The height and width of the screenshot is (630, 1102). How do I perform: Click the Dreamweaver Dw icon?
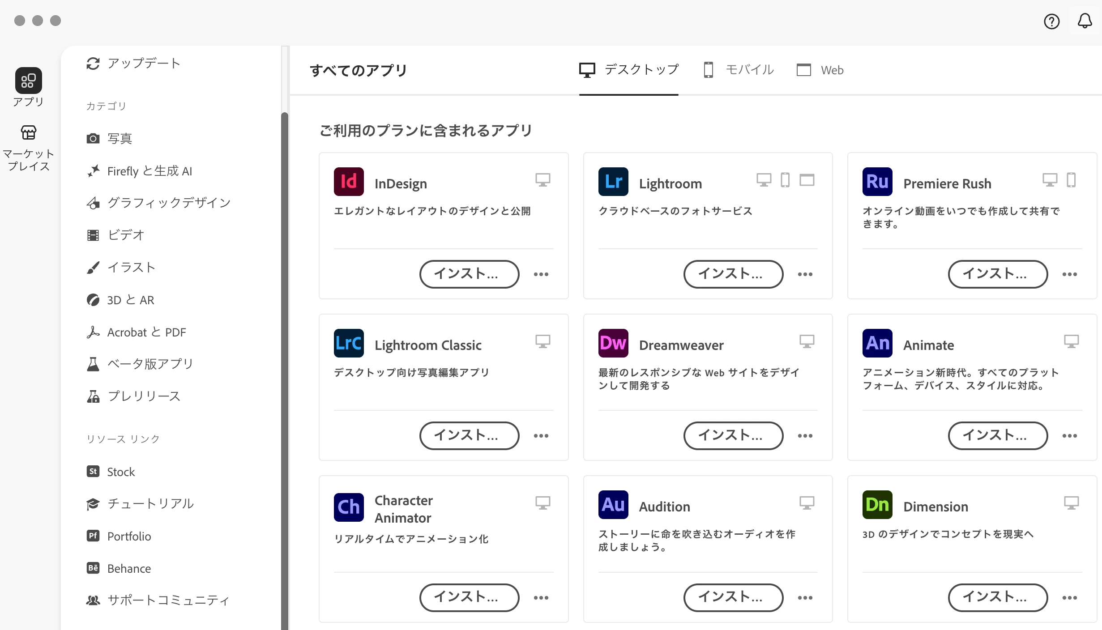[x=613, y=343]
